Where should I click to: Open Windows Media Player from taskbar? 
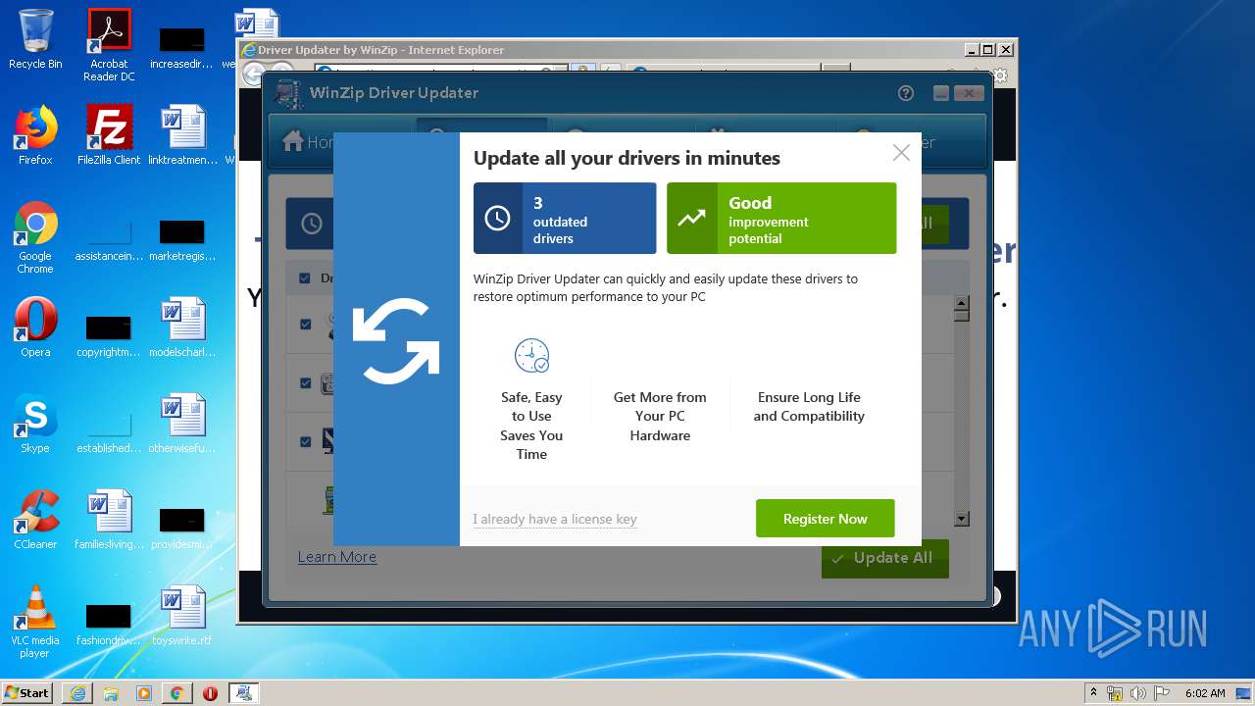144,693
